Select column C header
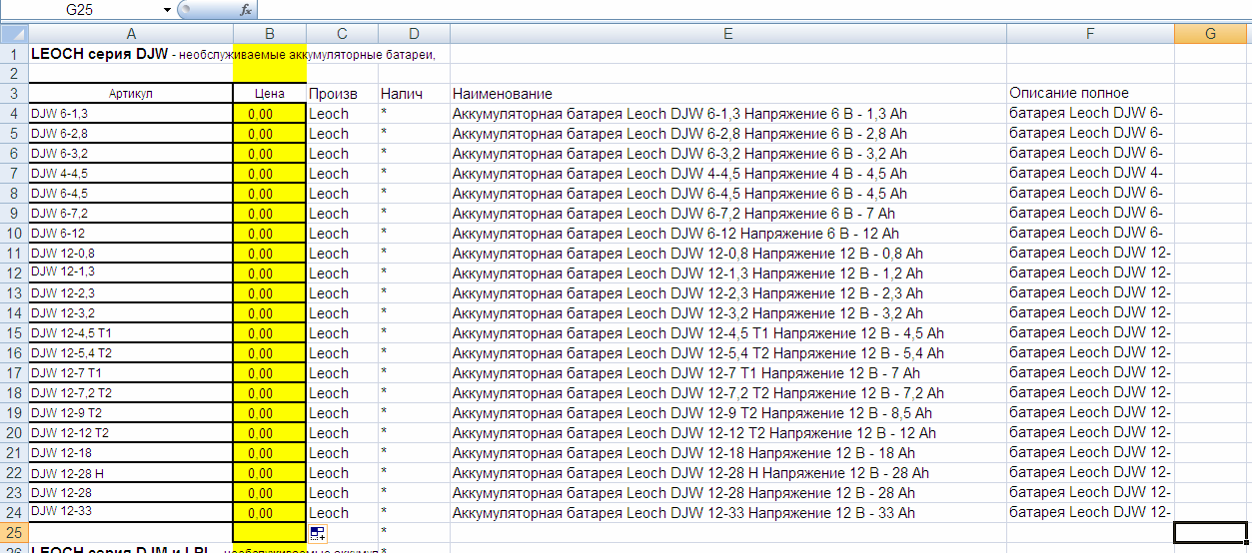Screen dimensions: 1252x553 [x=342, y=34]
